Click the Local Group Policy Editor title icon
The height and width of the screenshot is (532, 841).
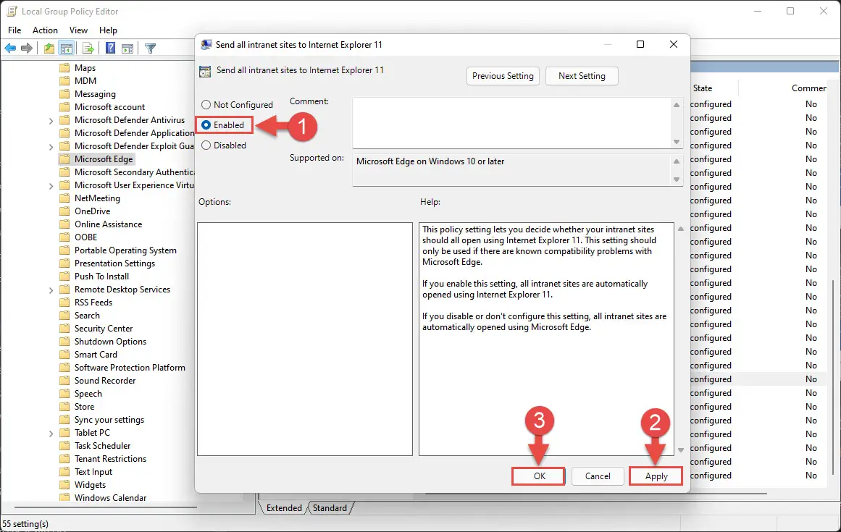click(x=12, y=11)
